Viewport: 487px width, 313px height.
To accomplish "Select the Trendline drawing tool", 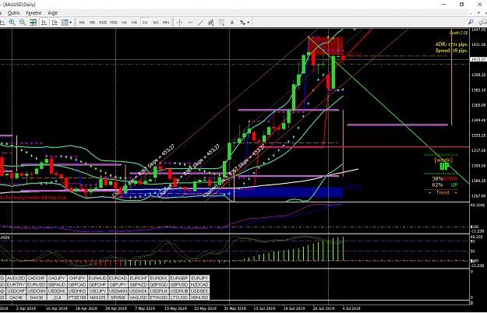I will [x=200, y=23].
